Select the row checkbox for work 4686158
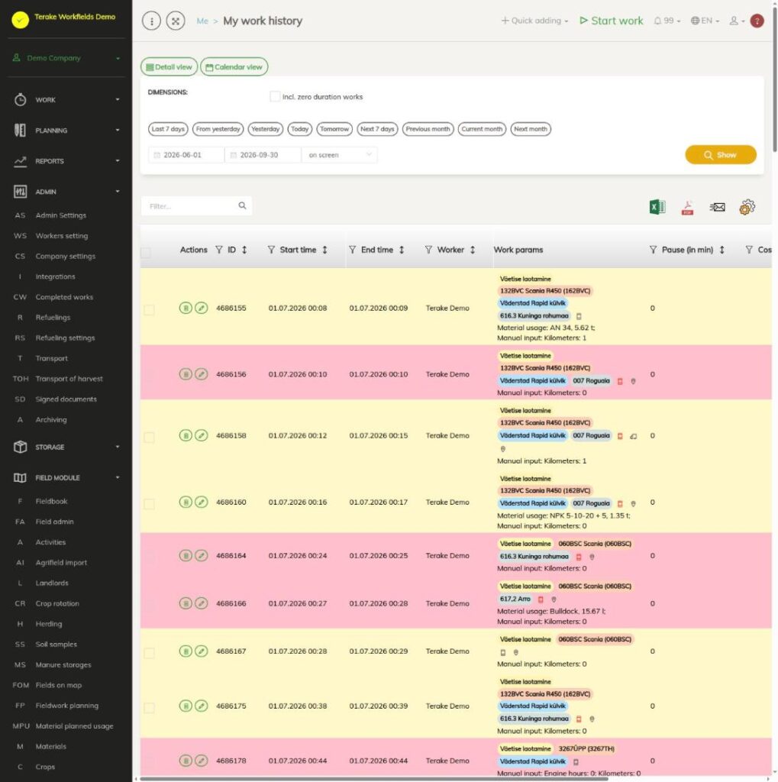The height and width of the screenshot is (782, 778). pos(149,438)
